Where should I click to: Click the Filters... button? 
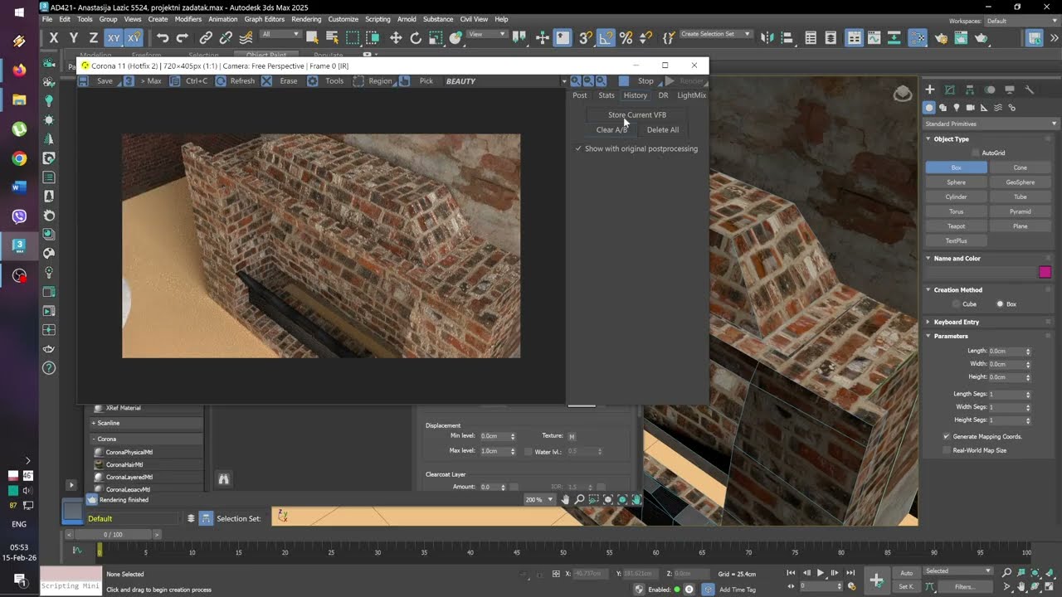965,587
